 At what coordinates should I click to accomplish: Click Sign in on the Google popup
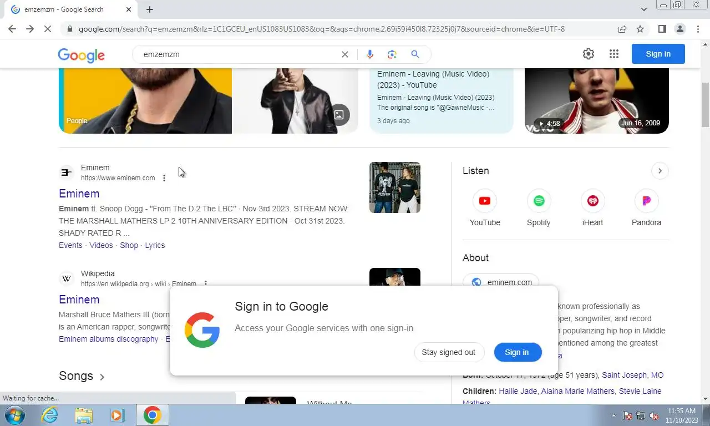click(x=517, y=352)
